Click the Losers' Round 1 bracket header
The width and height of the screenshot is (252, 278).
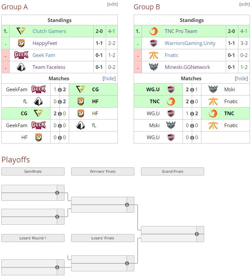point(33,238)
